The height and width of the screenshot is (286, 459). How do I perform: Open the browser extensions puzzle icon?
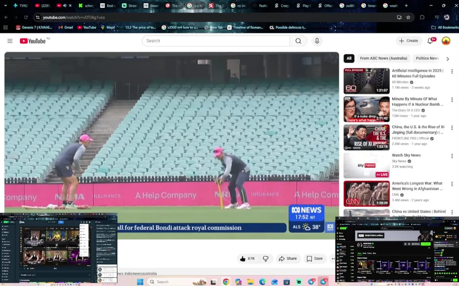tap(422, 17)
